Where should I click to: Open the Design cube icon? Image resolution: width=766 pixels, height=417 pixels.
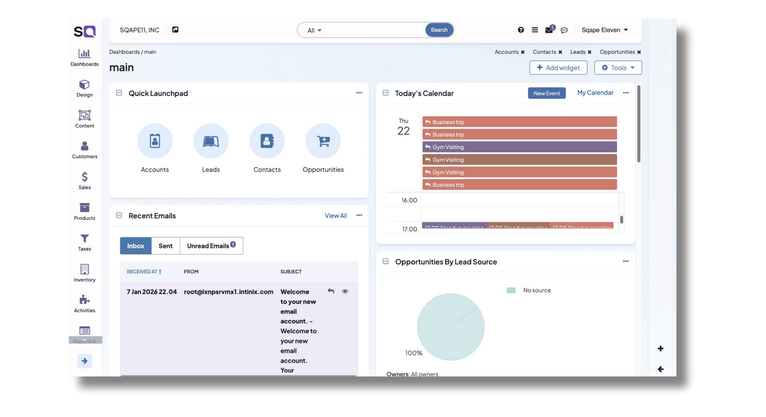(84, 85)
